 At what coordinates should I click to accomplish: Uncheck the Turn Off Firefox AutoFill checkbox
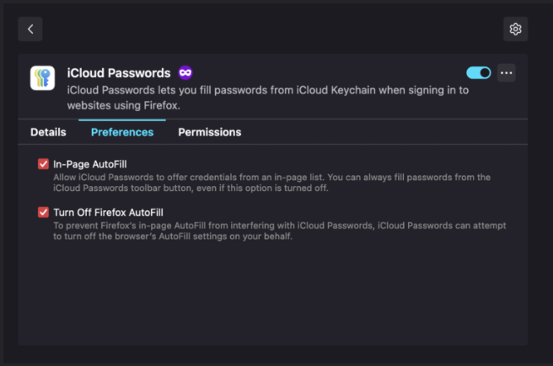tap(43, 212)
